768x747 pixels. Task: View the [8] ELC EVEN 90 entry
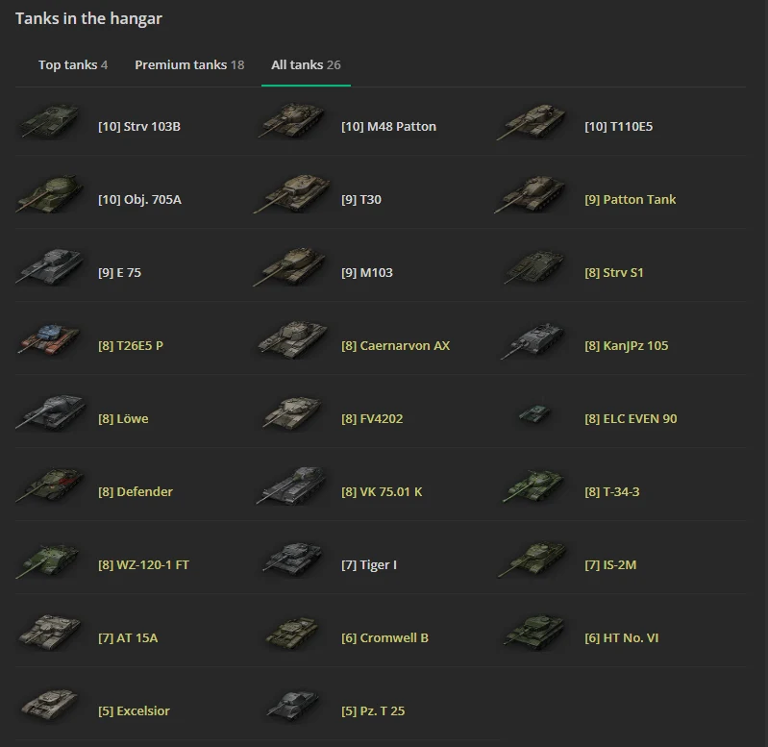click(631, 418)
